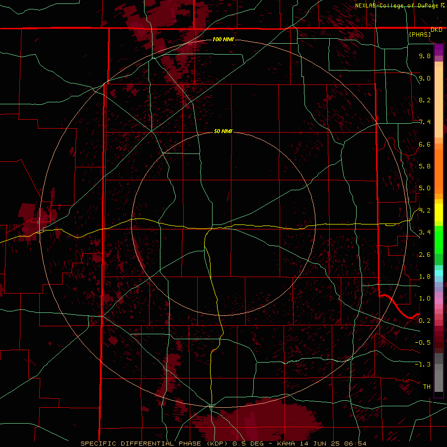The width and height of the screenshot is (447, 447).
Task: Click the 4.2 legend value
Action: click(425, 211)
